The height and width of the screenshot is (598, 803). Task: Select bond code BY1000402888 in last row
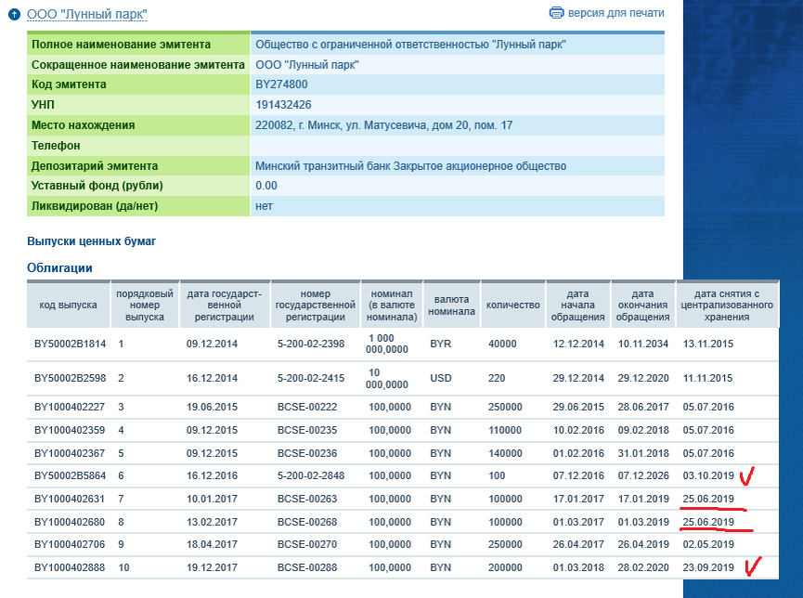click(x=70, y=567)
